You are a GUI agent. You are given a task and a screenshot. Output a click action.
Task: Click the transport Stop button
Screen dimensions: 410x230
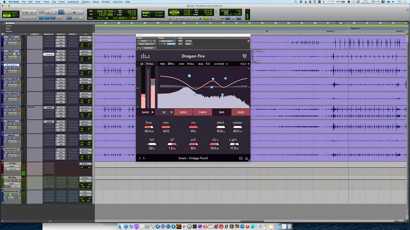(200, 18)
